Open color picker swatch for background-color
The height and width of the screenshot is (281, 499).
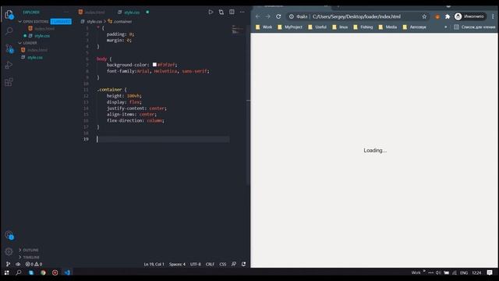pyautogui.click(x=154, y=65)
